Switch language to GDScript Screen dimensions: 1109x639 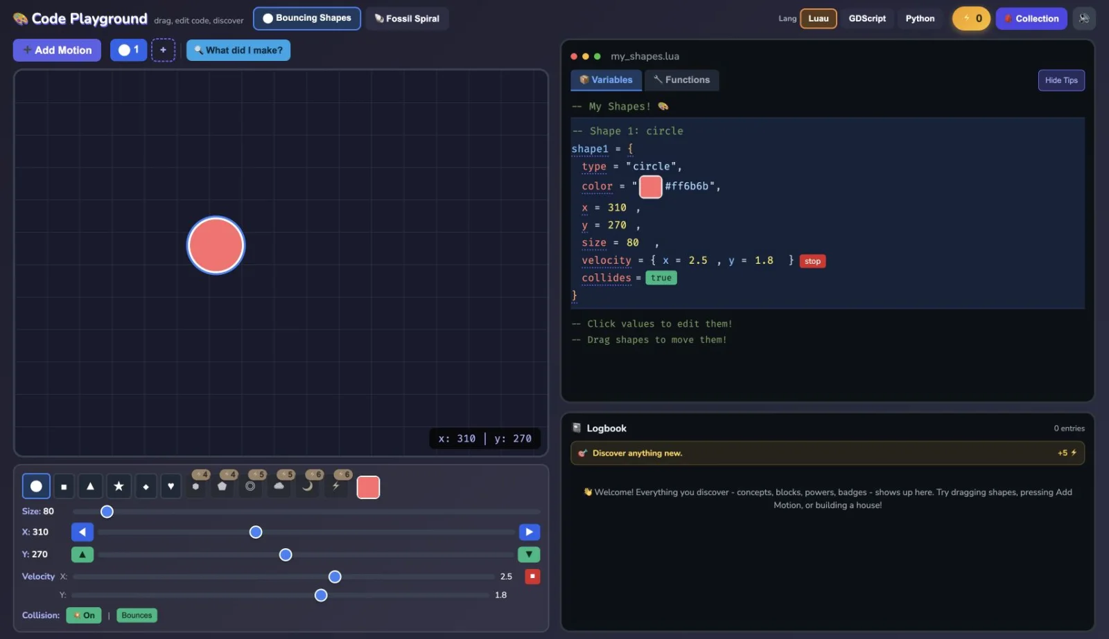pos(867,19)
